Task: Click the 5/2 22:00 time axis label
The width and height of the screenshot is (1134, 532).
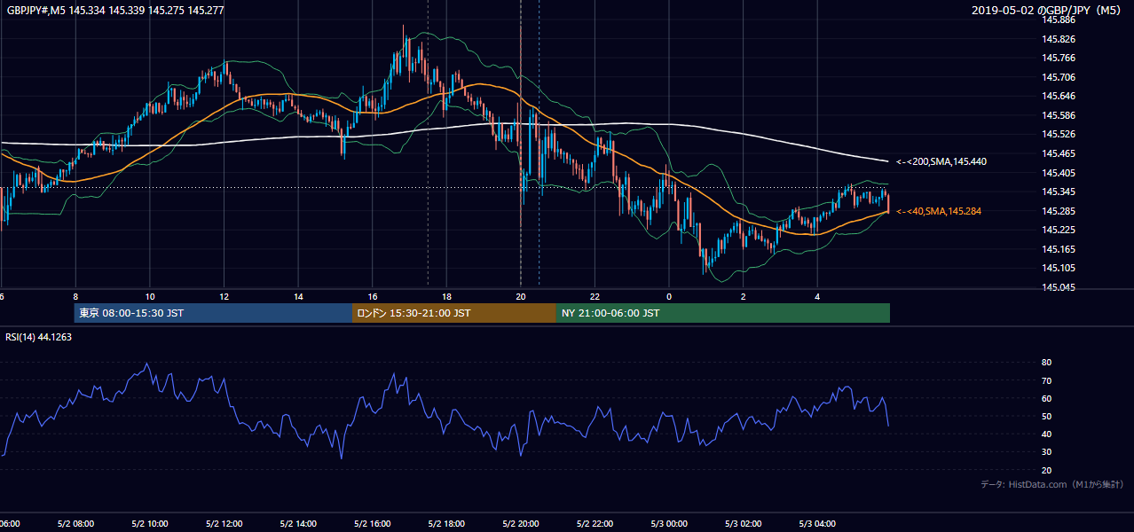Action: click(595, 524)
